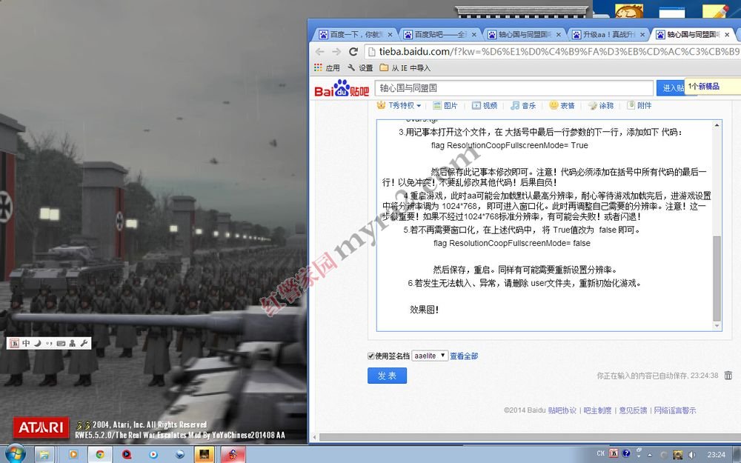Open the aaelite signature dropdown

(430, 356)
